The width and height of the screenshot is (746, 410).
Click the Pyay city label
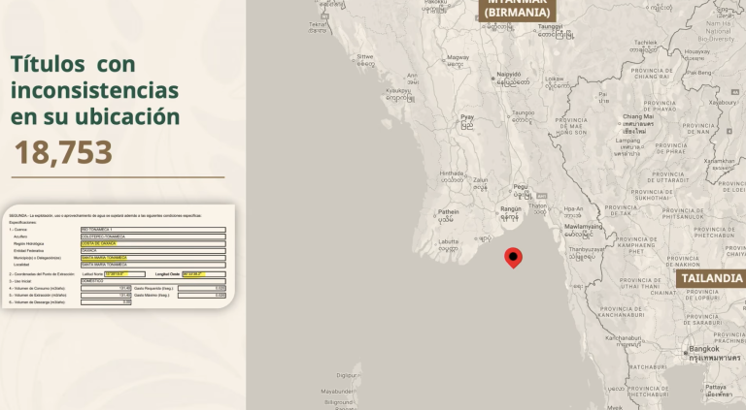pos(467,115)
